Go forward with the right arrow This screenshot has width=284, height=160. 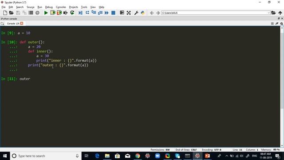tap(158, 13)
